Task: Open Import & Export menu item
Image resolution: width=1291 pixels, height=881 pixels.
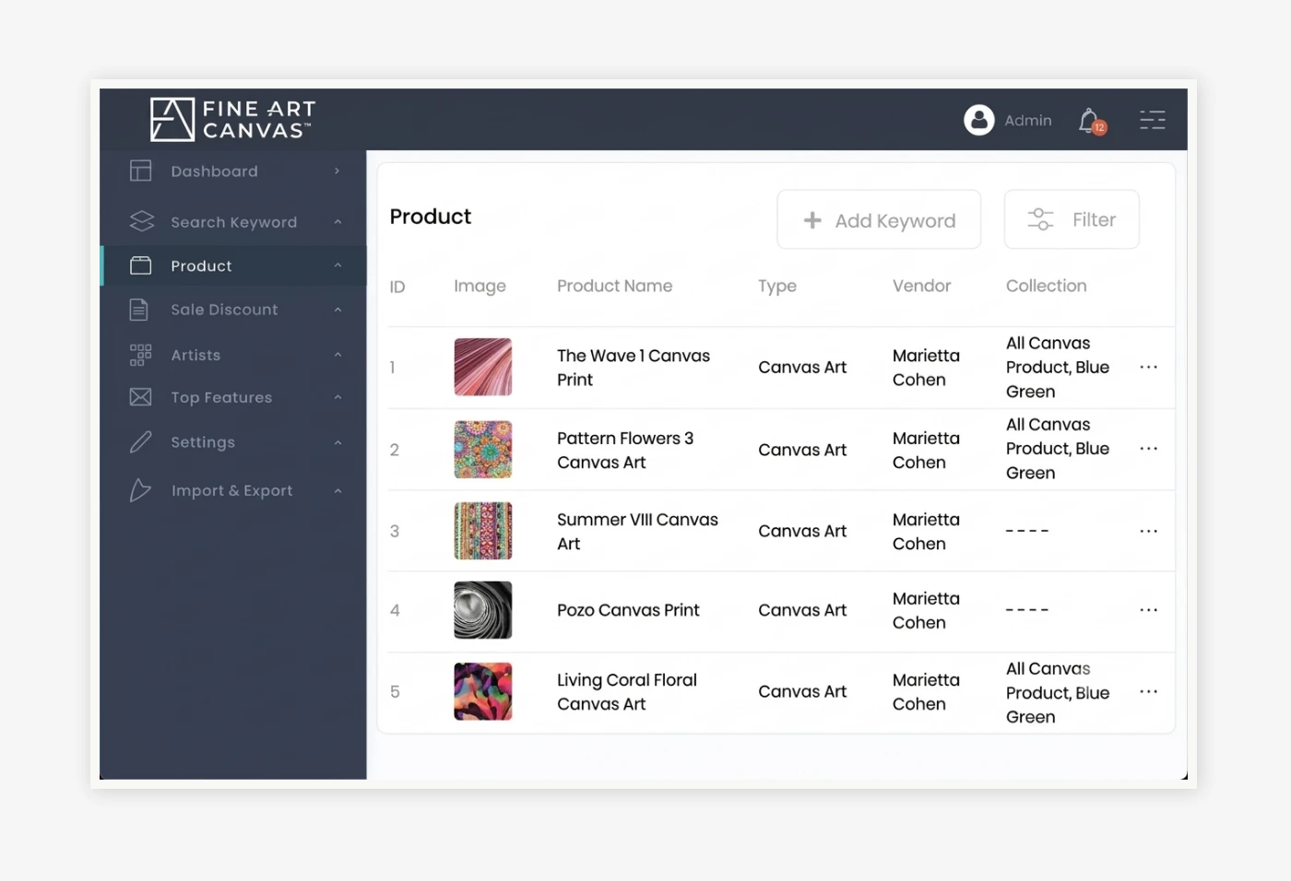Action: [233, 490]
